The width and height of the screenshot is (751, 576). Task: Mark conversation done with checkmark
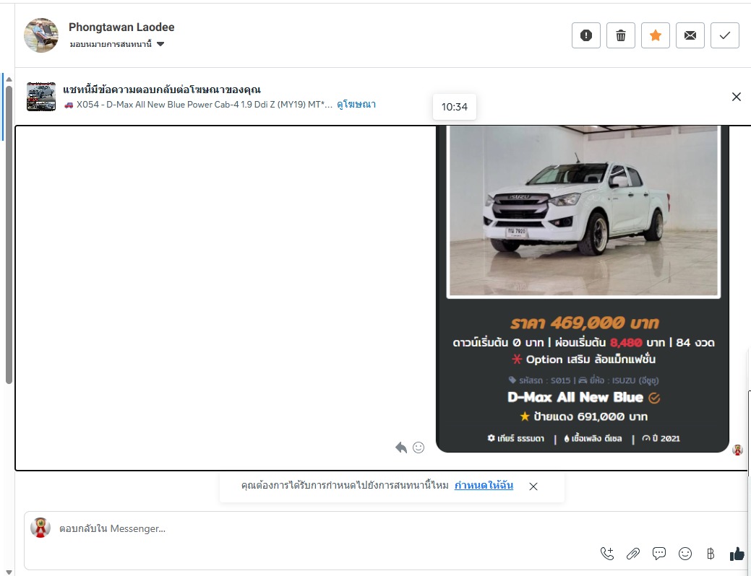tap(725, 35)
